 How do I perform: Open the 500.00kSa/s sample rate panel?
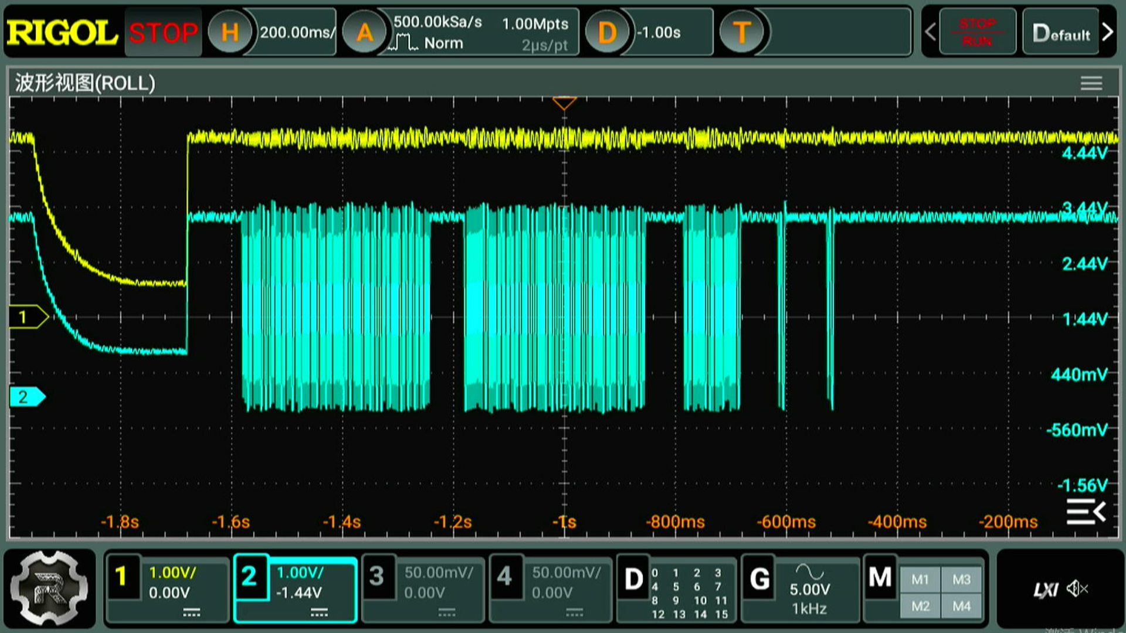(x=437, y=22)
